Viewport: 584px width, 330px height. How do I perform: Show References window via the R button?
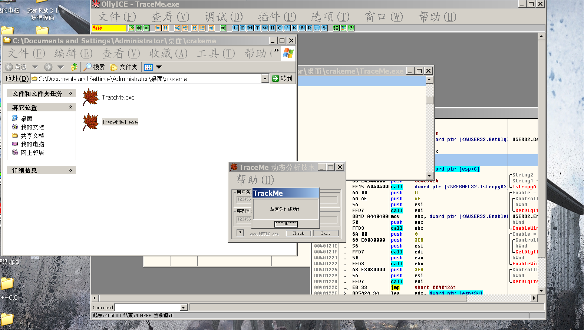point(309,28)
